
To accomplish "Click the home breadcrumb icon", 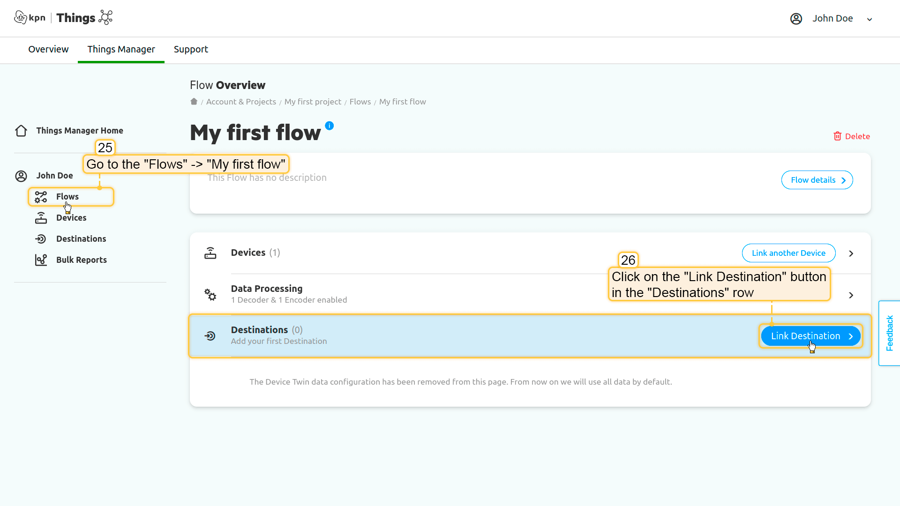I will (194, 102).
